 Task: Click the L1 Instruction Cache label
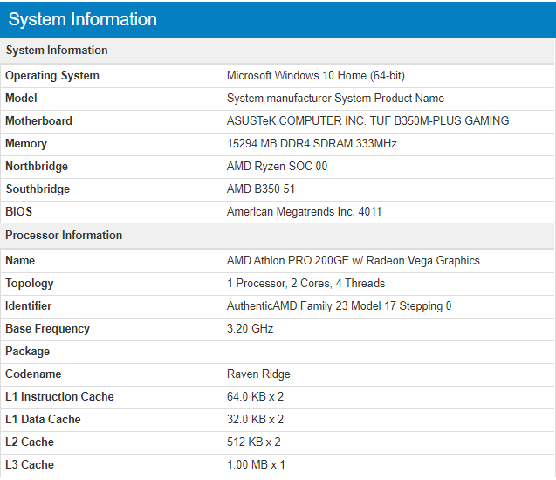click(59, 397)
